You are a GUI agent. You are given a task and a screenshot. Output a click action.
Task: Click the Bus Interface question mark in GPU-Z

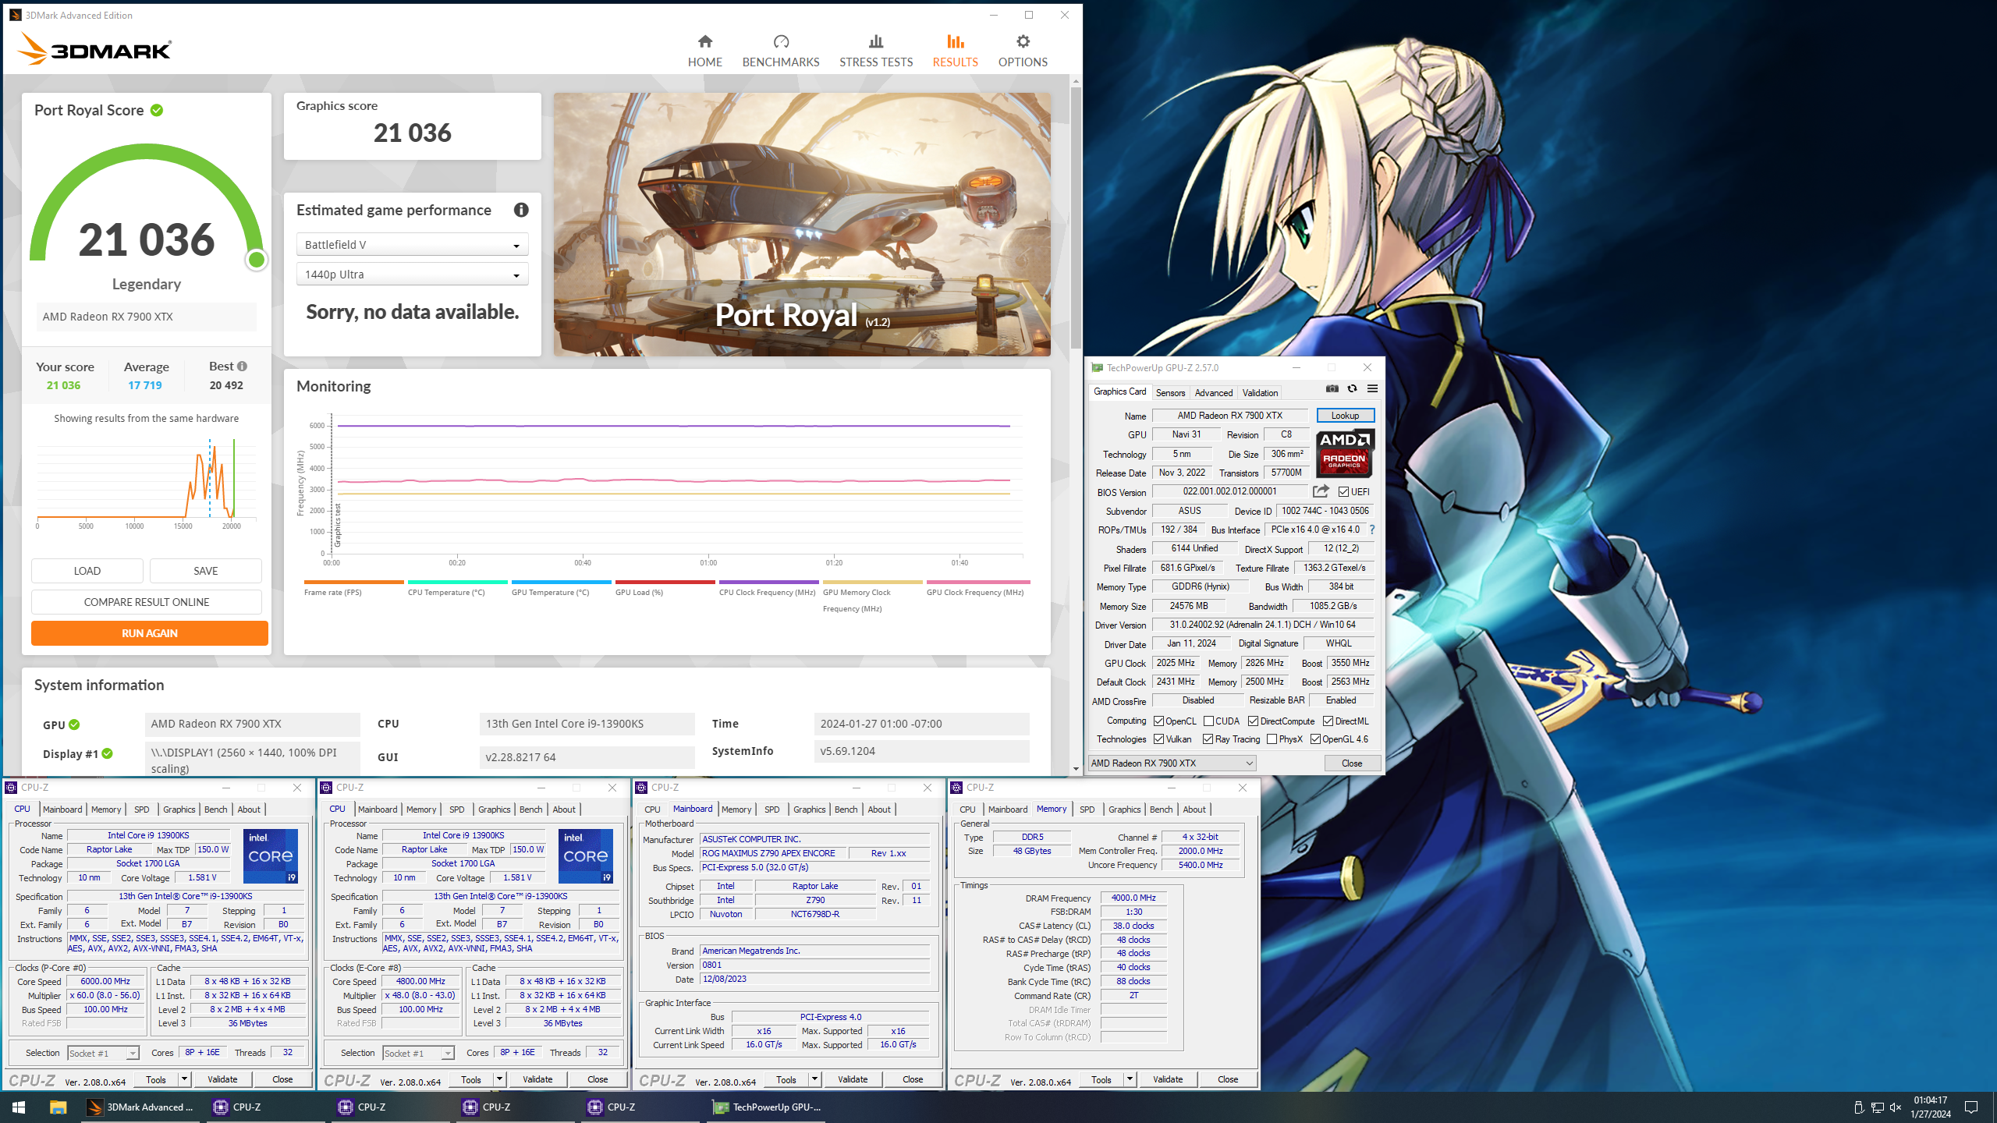tap(1372, 530)
